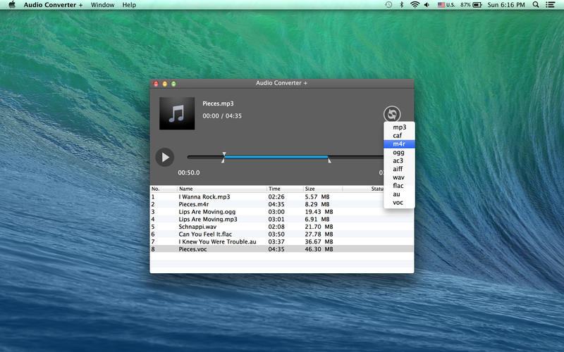Open the Apple menu
Screen dimensions: 564x352
11,5
